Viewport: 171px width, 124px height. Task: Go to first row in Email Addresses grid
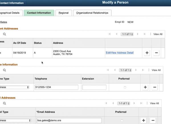[x=106, y=103]
